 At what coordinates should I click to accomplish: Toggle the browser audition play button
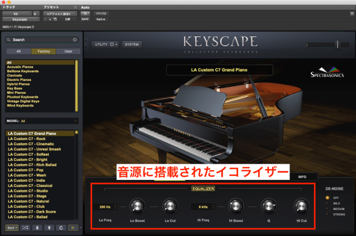coord(73,227)
